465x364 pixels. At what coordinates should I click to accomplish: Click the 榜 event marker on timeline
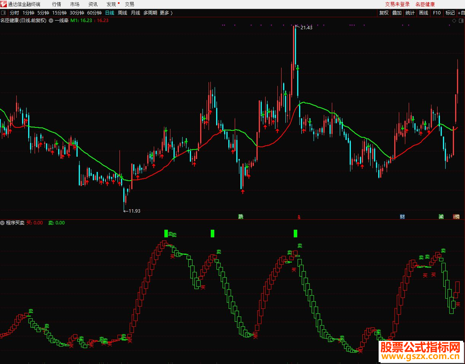pyautogui.click(x=457, y=217)
